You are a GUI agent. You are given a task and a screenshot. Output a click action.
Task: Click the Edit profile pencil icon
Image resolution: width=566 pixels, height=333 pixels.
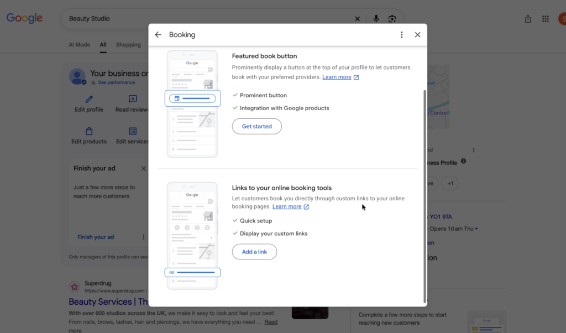pyautogui.click(x=89, y=99)
